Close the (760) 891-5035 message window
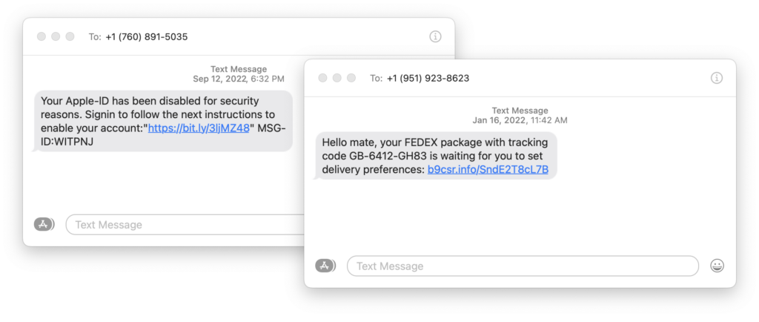The width and height of the screenshot is (759, 322). pyautogui.click(x=41, y=36)
